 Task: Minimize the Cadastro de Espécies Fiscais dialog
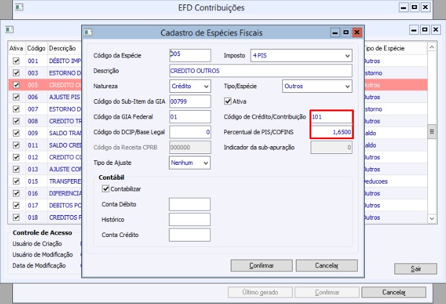[x=335, y=32]
